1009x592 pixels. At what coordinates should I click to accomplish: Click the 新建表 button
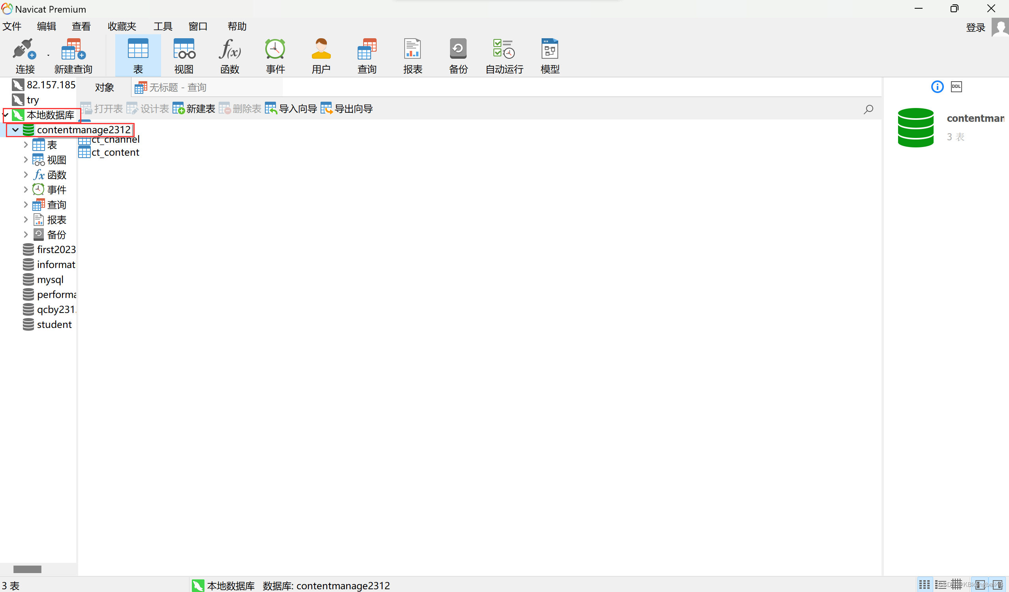(194, 109)
